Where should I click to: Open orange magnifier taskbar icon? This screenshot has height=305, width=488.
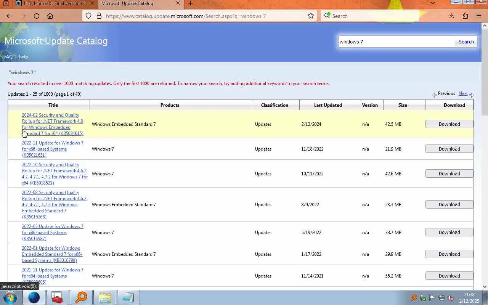coord(81,297)
